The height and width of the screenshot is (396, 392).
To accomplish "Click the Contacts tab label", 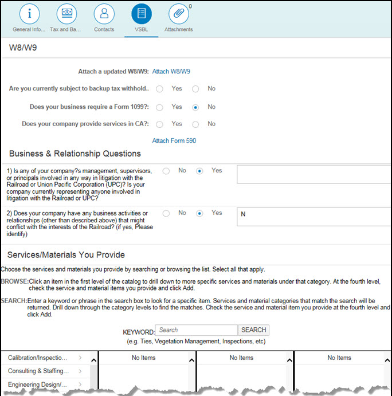I will pyautogui.click(x=104, y=30).
